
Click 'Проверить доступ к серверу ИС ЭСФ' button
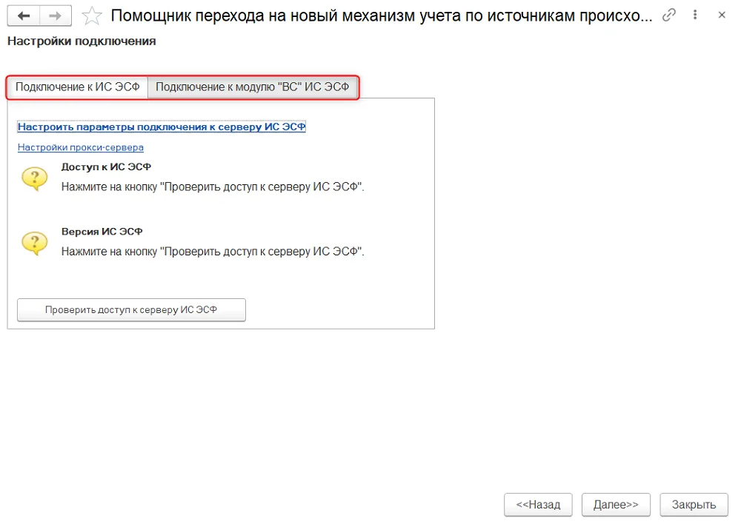click(x=131, y=309)
